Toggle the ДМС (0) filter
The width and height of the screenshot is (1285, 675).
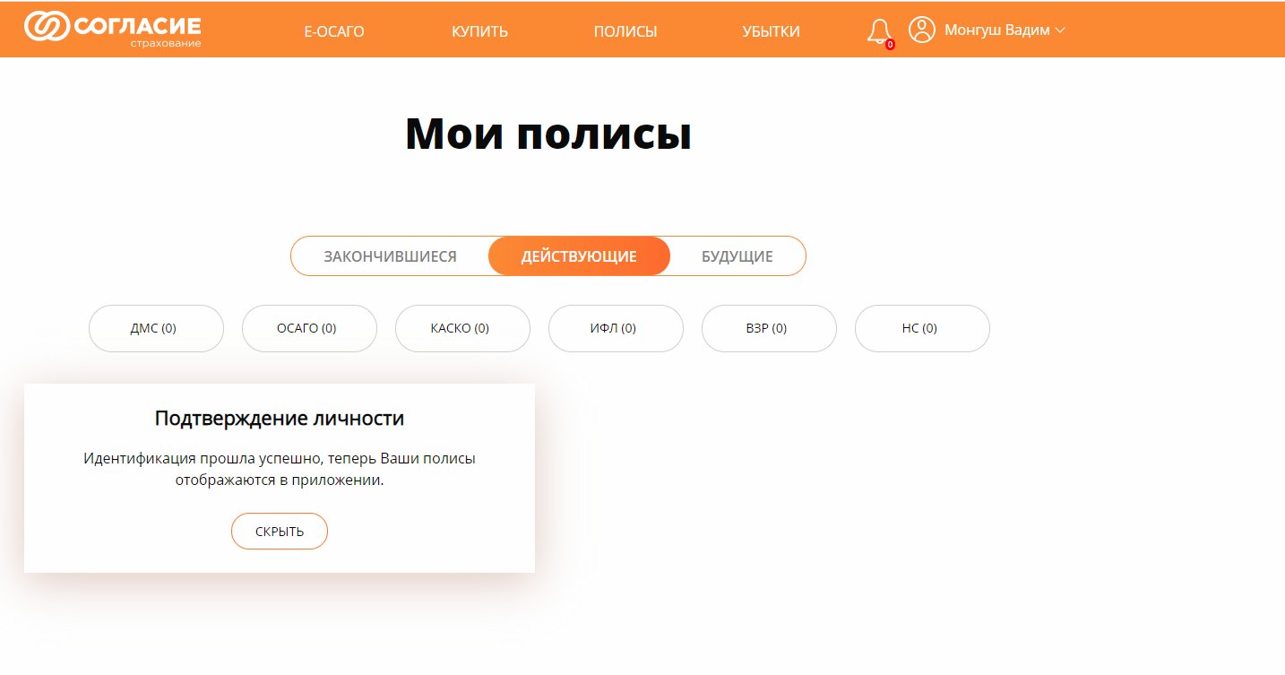[156, 328]
